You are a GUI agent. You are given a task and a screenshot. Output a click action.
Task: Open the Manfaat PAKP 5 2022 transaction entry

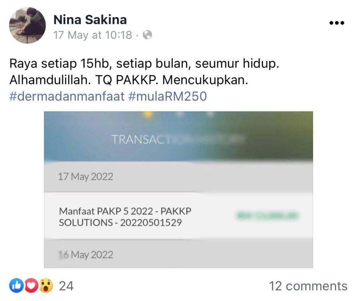pos(178,216)
